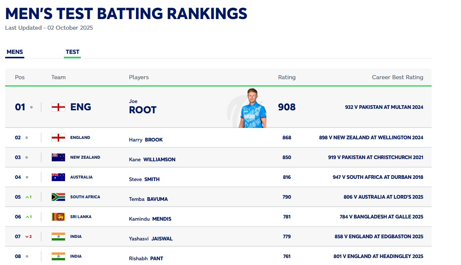461x265 pixels.
Task: Click the Career Best Rating column header
Action: click(x=397, y=77)
